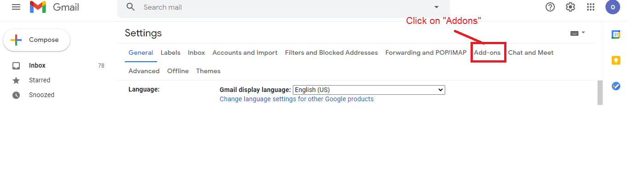Viewport: 628px width, 196px height.
Task: Compose a new email
Action: tap(37, 40)
